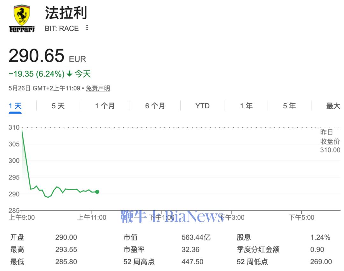Click the 305 y-axis label
Viewport: 344px width, 271px height.
pos(14,144)
